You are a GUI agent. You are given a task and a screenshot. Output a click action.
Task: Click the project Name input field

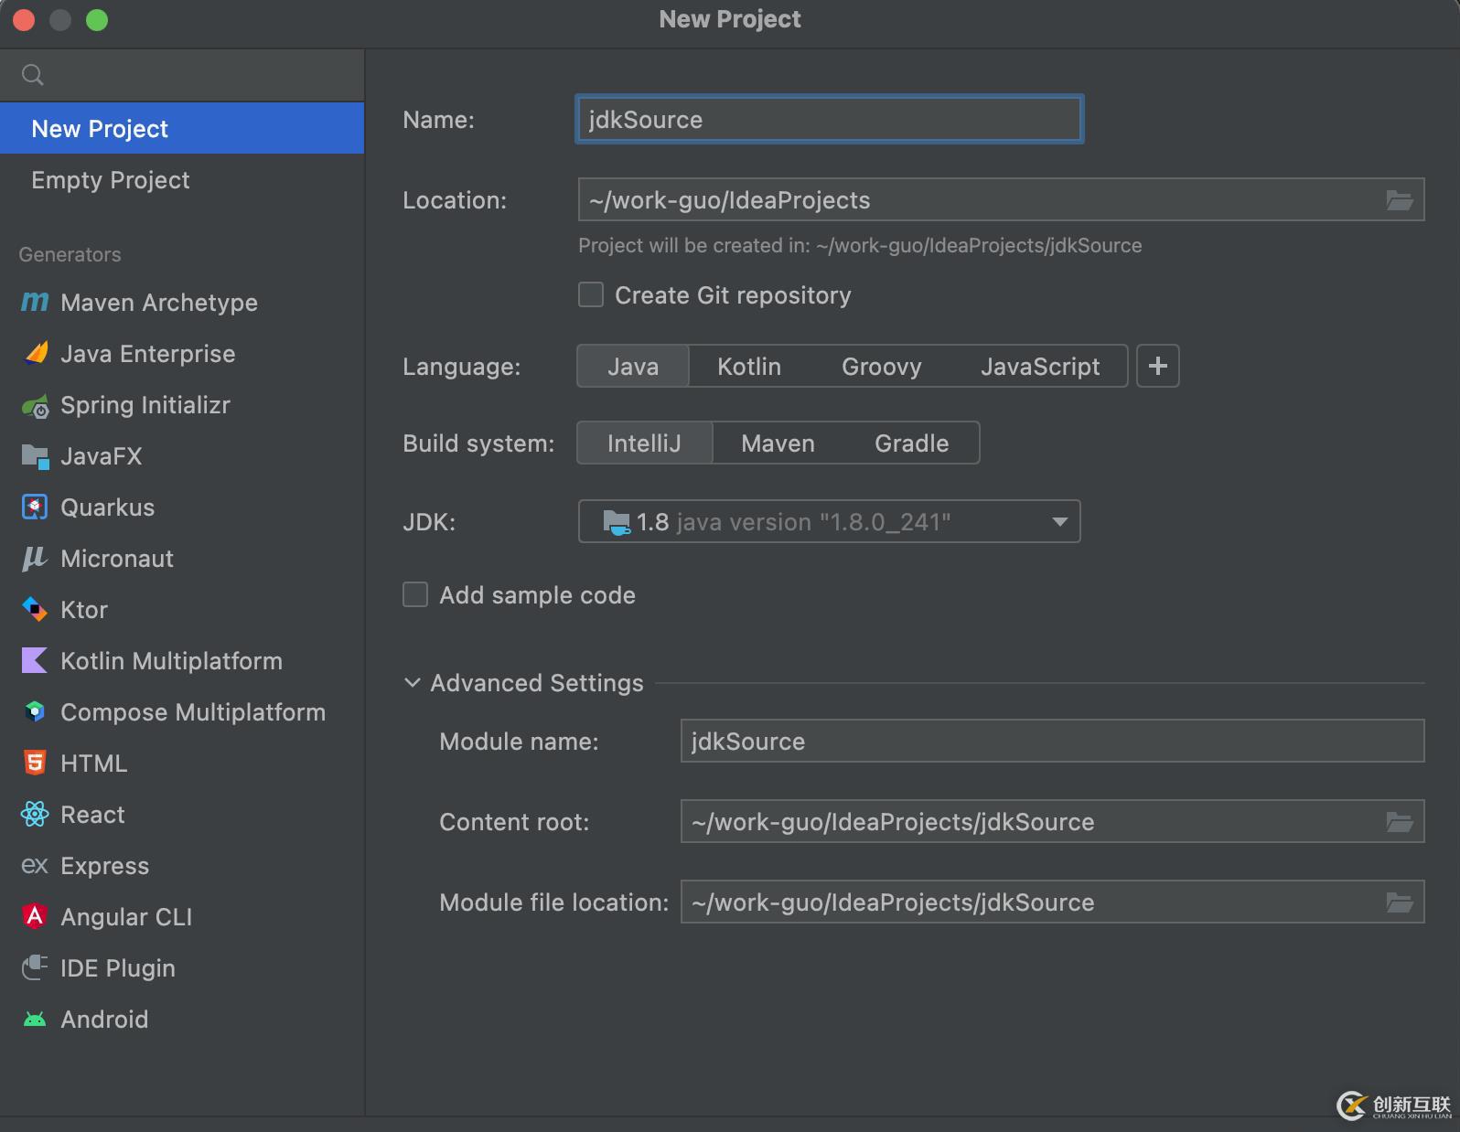(x=829, y=119)
